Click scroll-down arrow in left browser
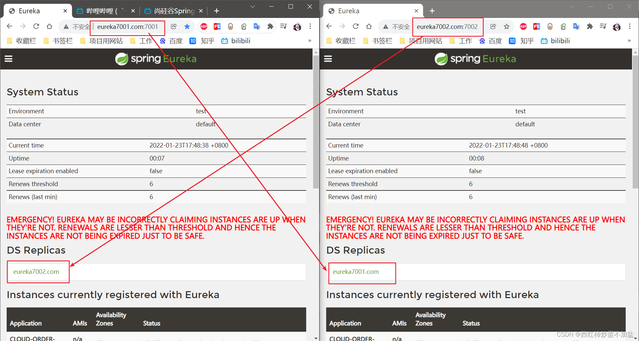The height and width of the screenshot is (341, 639). (x=316, y=338)
